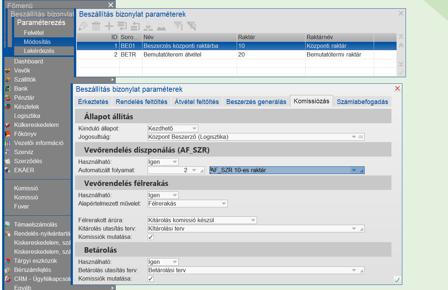Open the Dashboard menu item

29,62
